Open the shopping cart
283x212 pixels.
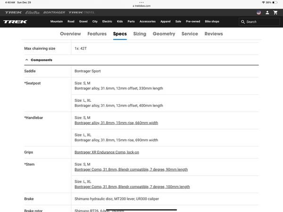(x=276, y=12)
